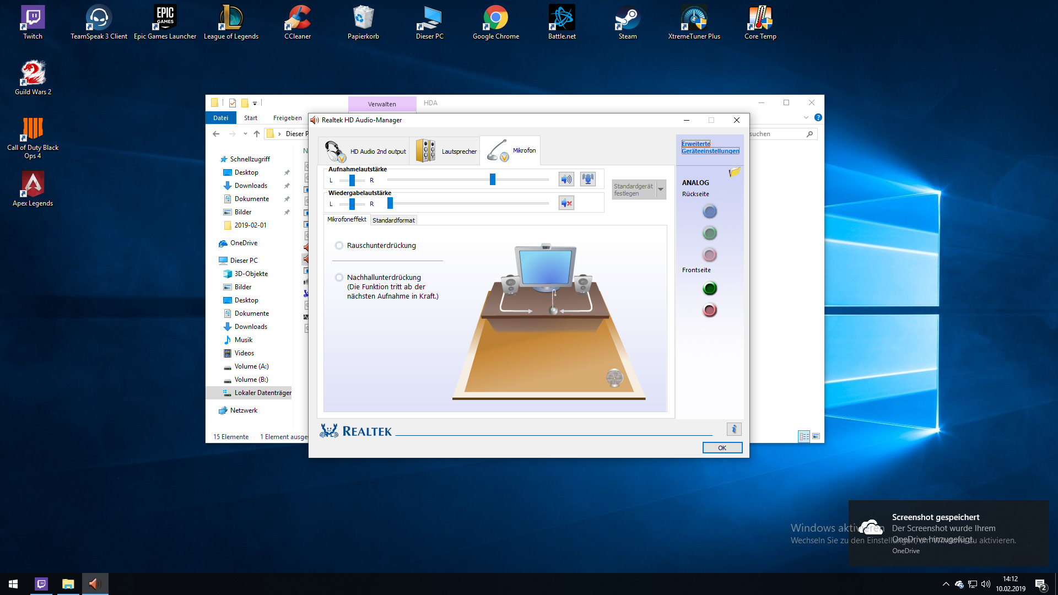Open Standardgerät festlegen dropdown
This screenshot has height=595, width=1058.
point(661,190)
